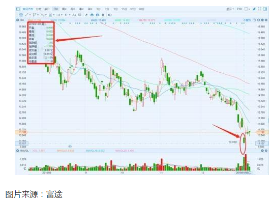
Task: Open the layout window dropdown
Action: (x=248, y=9)
